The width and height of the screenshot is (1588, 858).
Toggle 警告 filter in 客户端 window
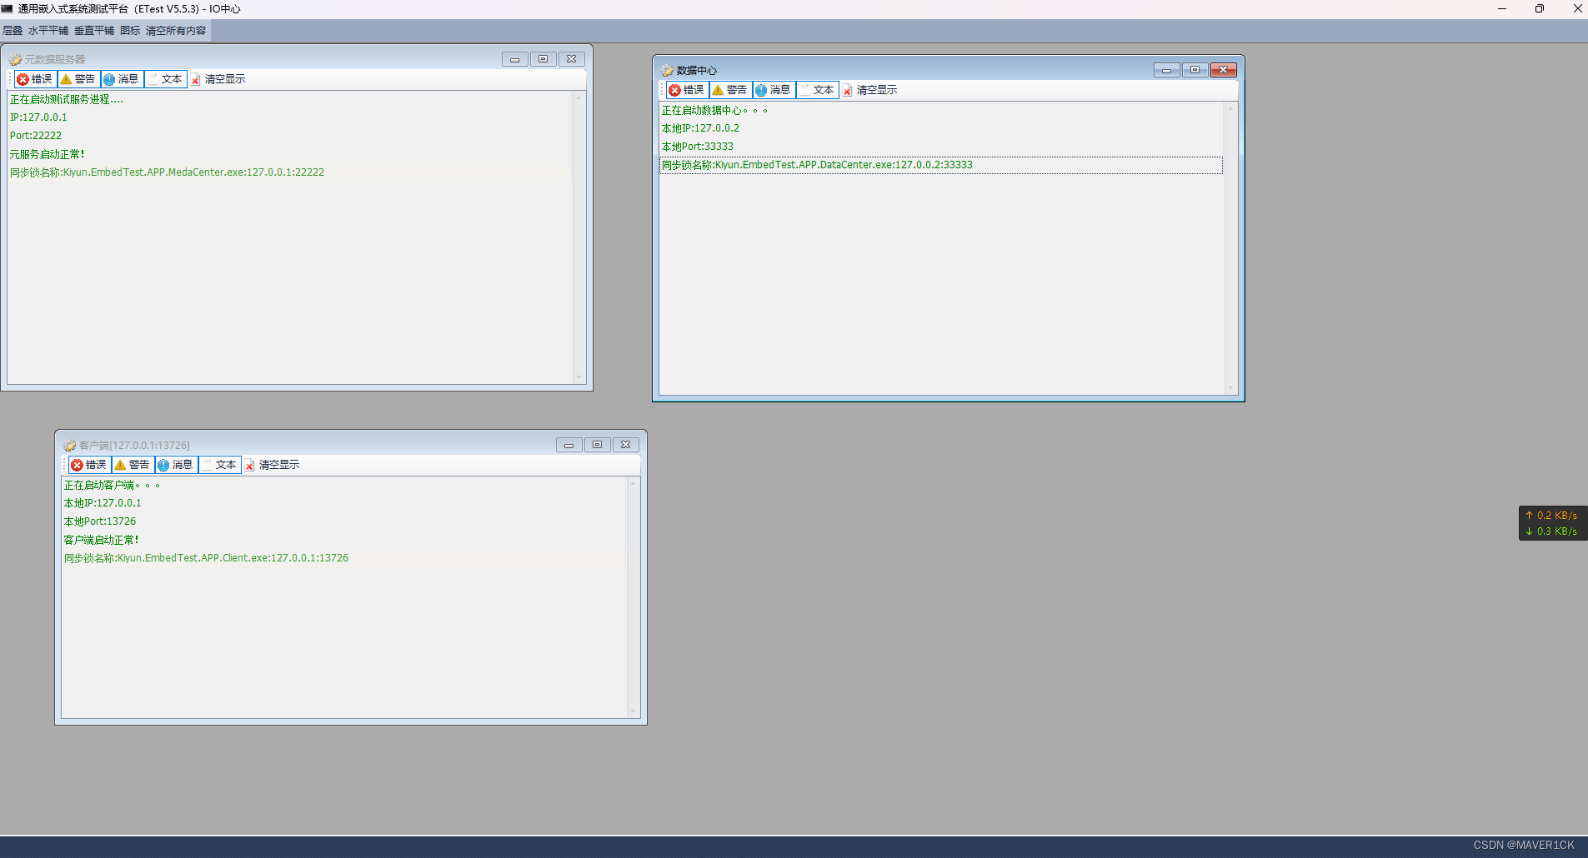[133, 465]
